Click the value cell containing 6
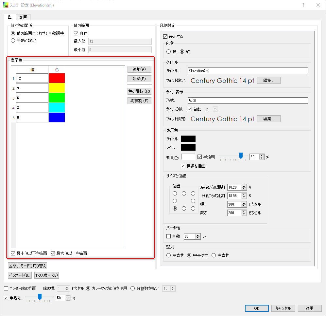This screenshot has height=316, width=326. pyautogui.click(x=32, y=98)
